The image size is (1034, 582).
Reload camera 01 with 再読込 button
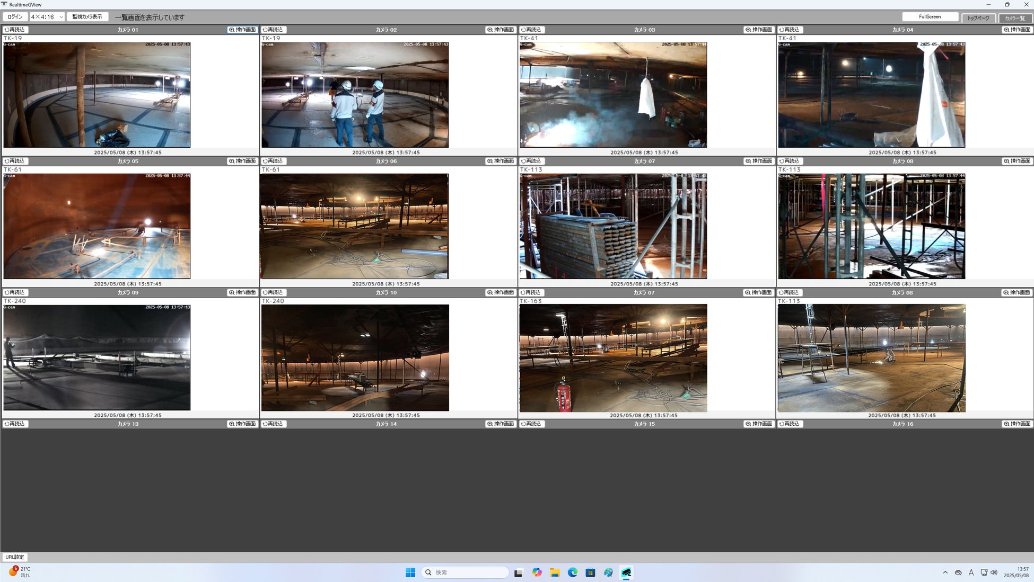[15, 30]
